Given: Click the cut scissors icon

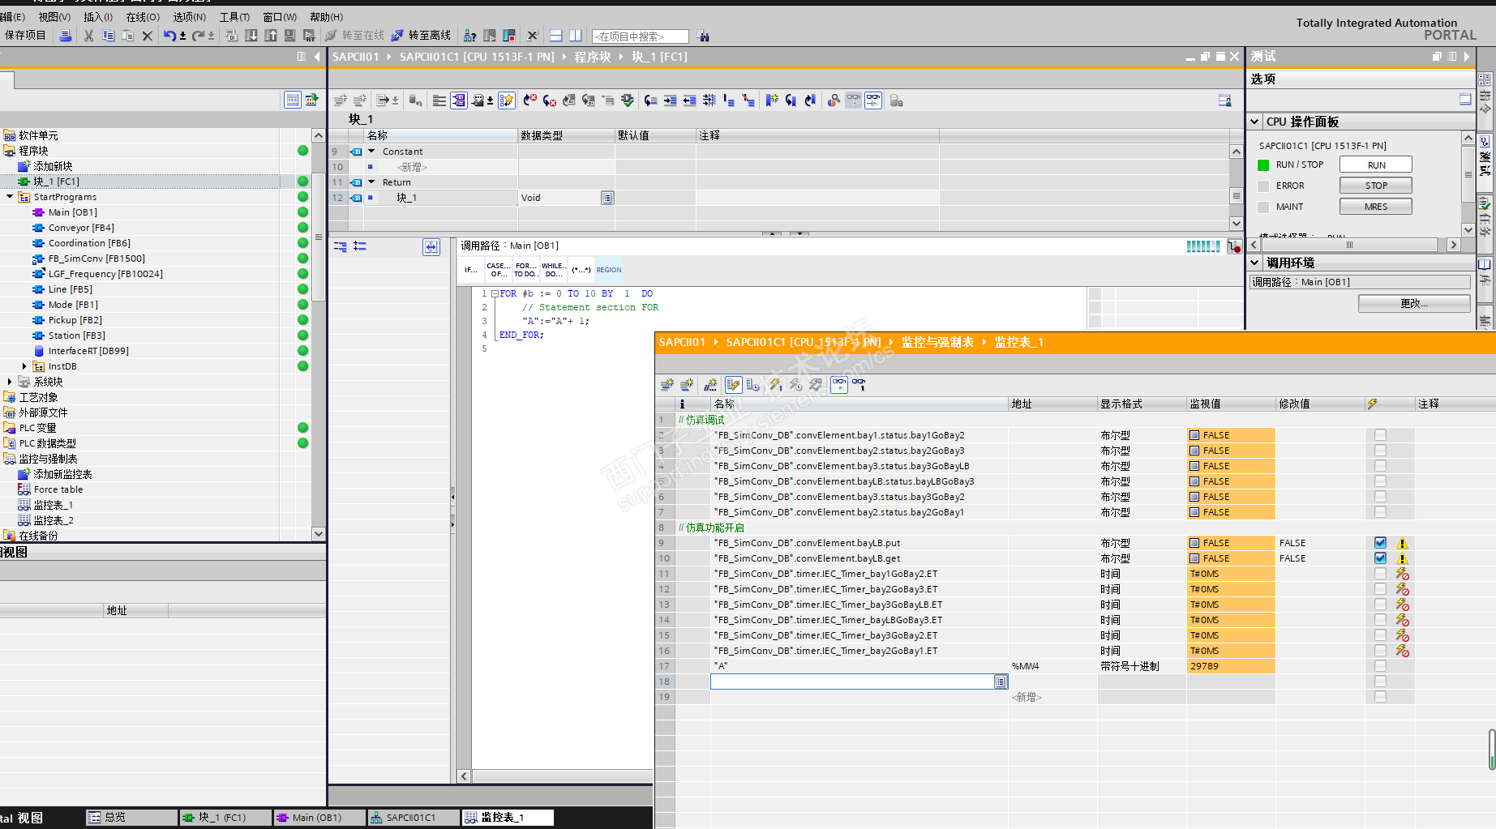Looking at the screenshot, I should (x=88, y=36).
